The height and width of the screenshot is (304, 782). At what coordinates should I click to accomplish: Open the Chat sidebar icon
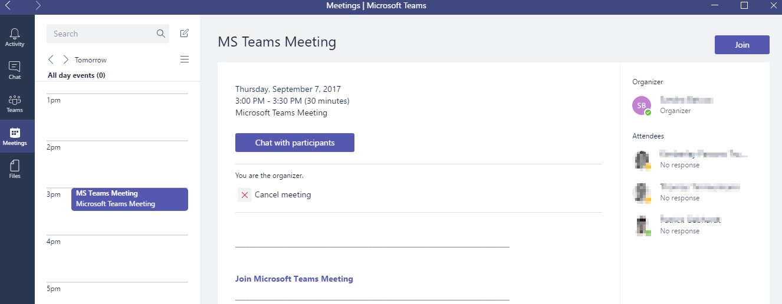point(15,67)
